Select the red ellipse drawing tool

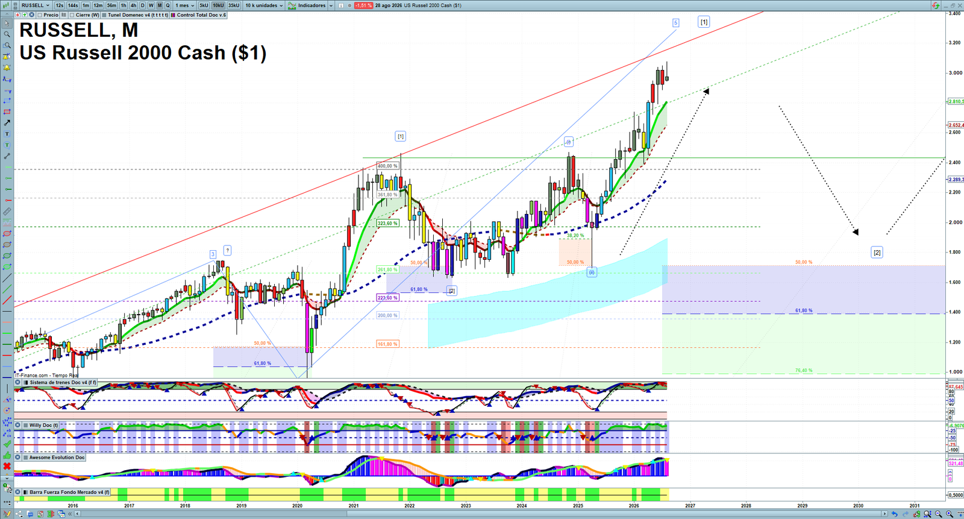pyautogui.click(x=7, y=233)
